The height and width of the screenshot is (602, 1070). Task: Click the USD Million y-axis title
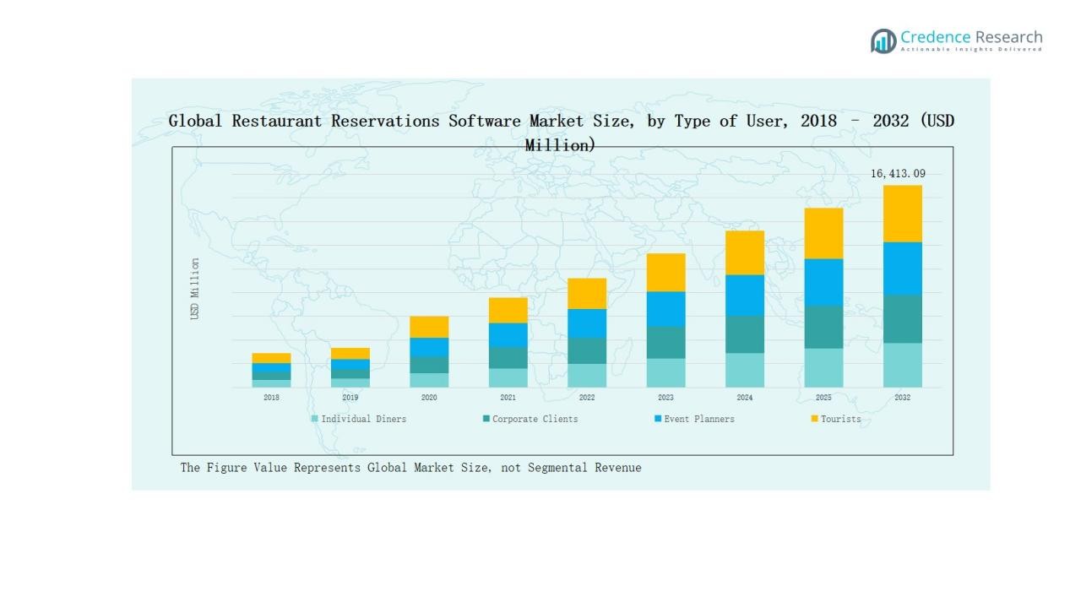coord(195,289)
